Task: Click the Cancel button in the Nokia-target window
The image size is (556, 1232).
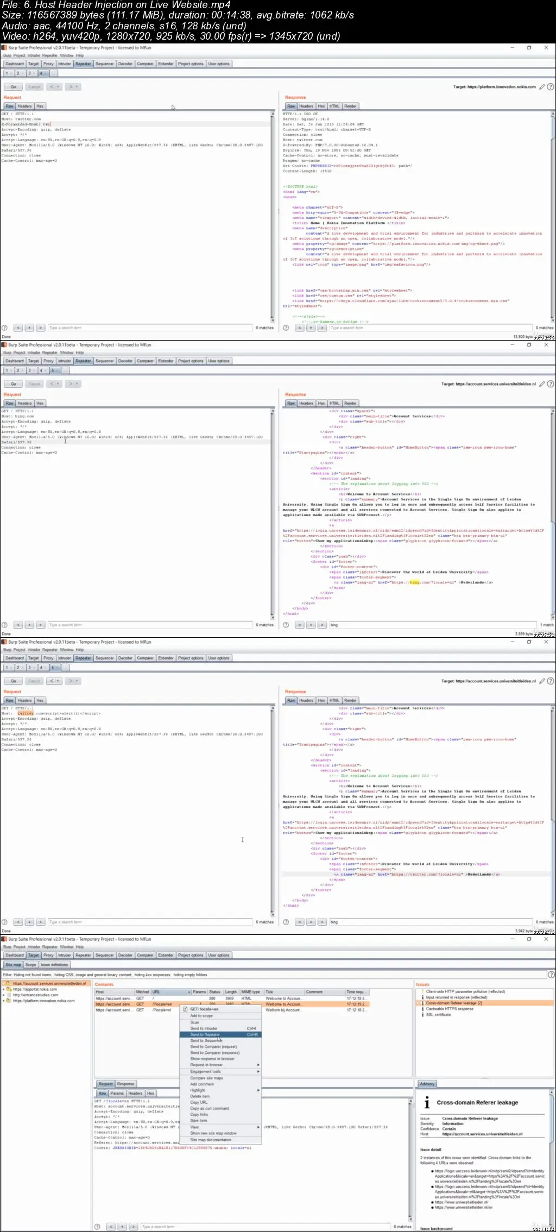Action: click(34, 87)
